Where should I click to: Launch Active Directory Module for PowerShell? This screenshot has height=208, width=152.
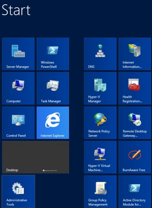(135, 192)
